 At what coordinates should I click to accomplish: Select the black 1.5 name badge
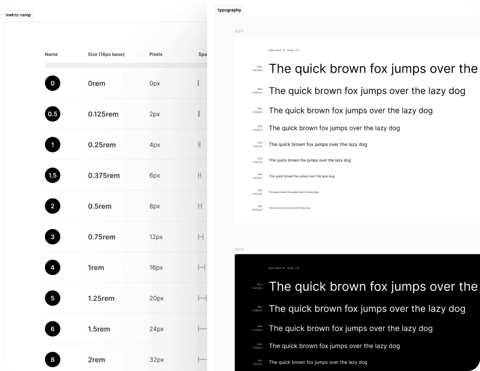click(53, 175)
